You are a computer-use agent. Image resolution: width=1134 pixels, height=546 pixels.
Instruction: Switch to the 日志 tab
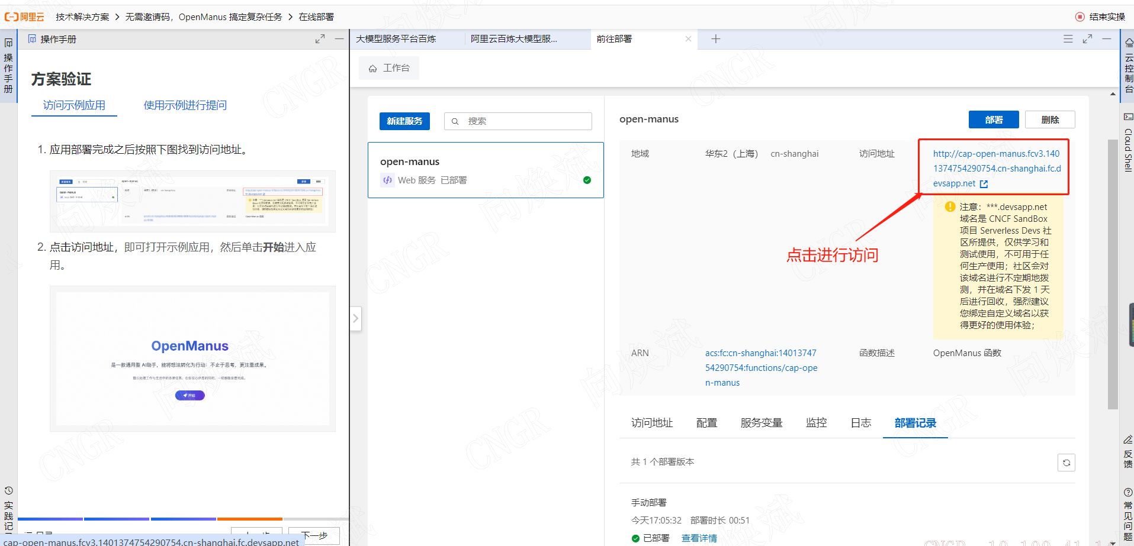860,423
